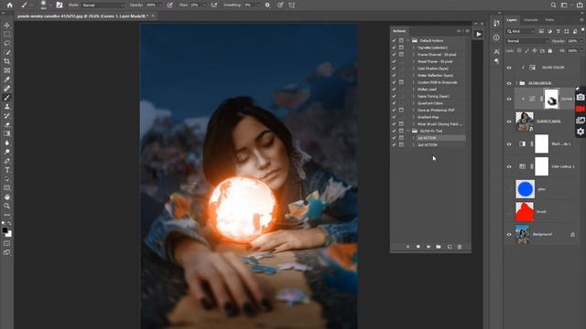Image resolution: width=586 pixels, height=329 pixels.
Task: Hide the Curves 1 layer
Action: 509,99
